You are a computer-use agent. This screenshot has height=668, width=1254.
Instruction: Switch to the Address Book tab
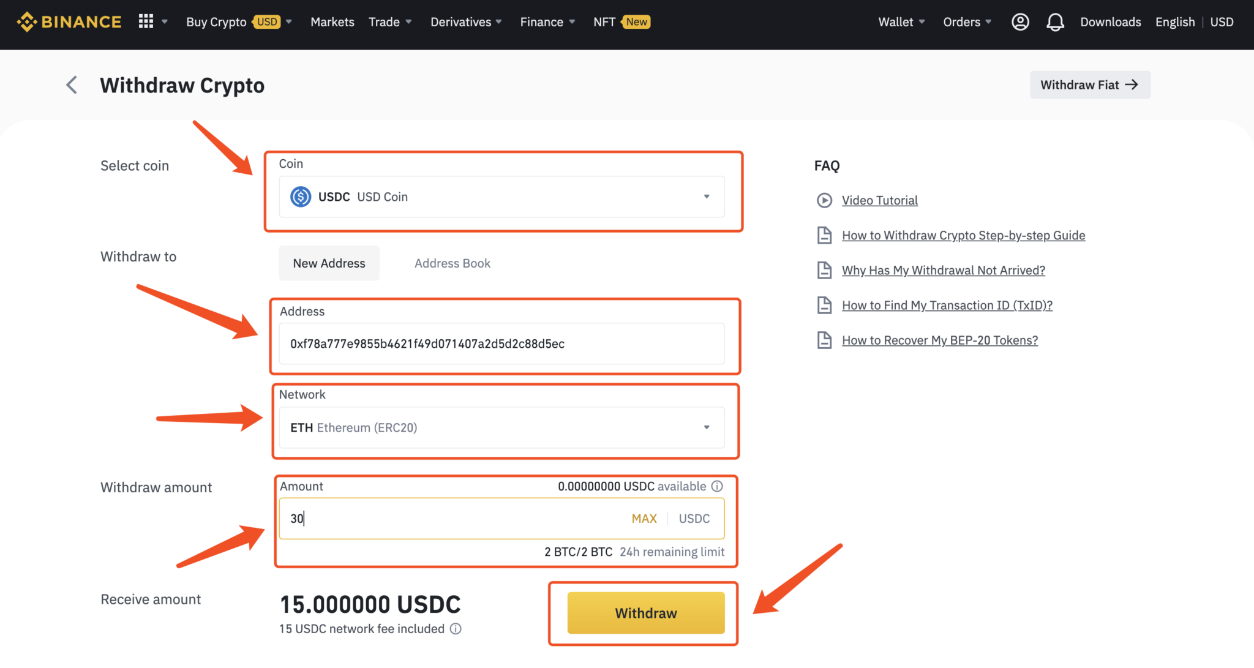[452, 263]
